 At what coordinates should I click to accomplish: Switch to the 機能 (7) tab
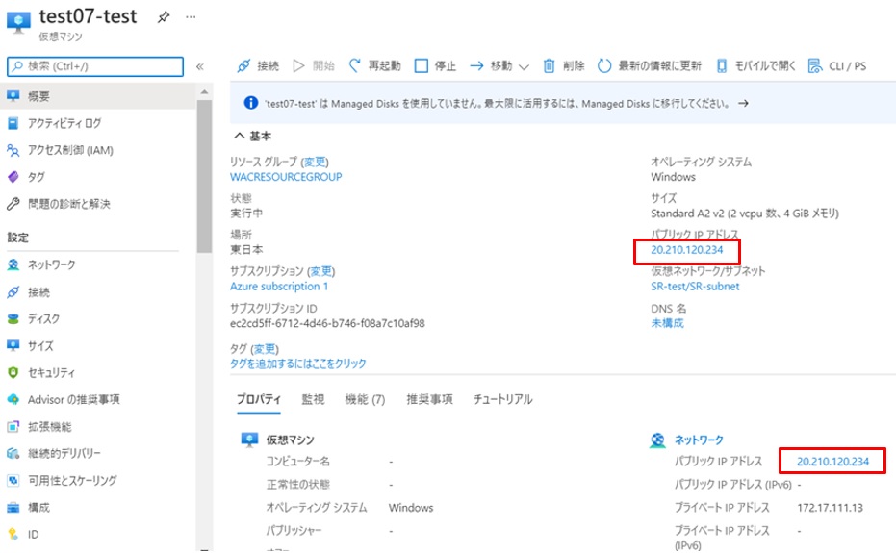pos(365,399)
